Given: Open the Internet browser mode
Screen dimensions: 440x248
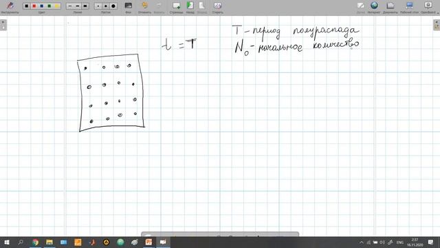Looking at the screenshot, I should [374, 7].
